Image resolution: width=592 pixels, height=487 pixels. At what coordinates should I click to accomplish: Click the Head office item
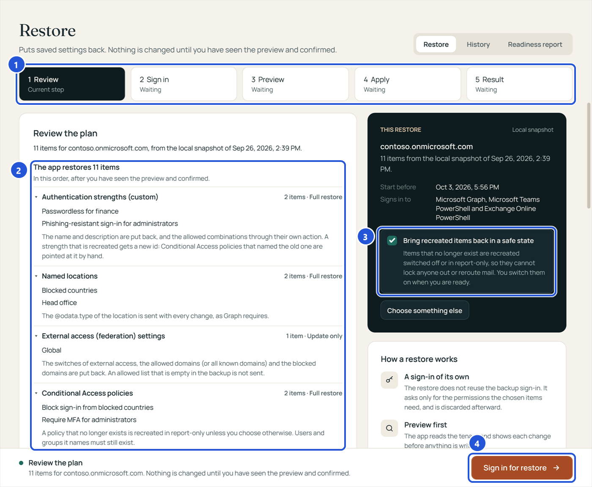(59, 303)
